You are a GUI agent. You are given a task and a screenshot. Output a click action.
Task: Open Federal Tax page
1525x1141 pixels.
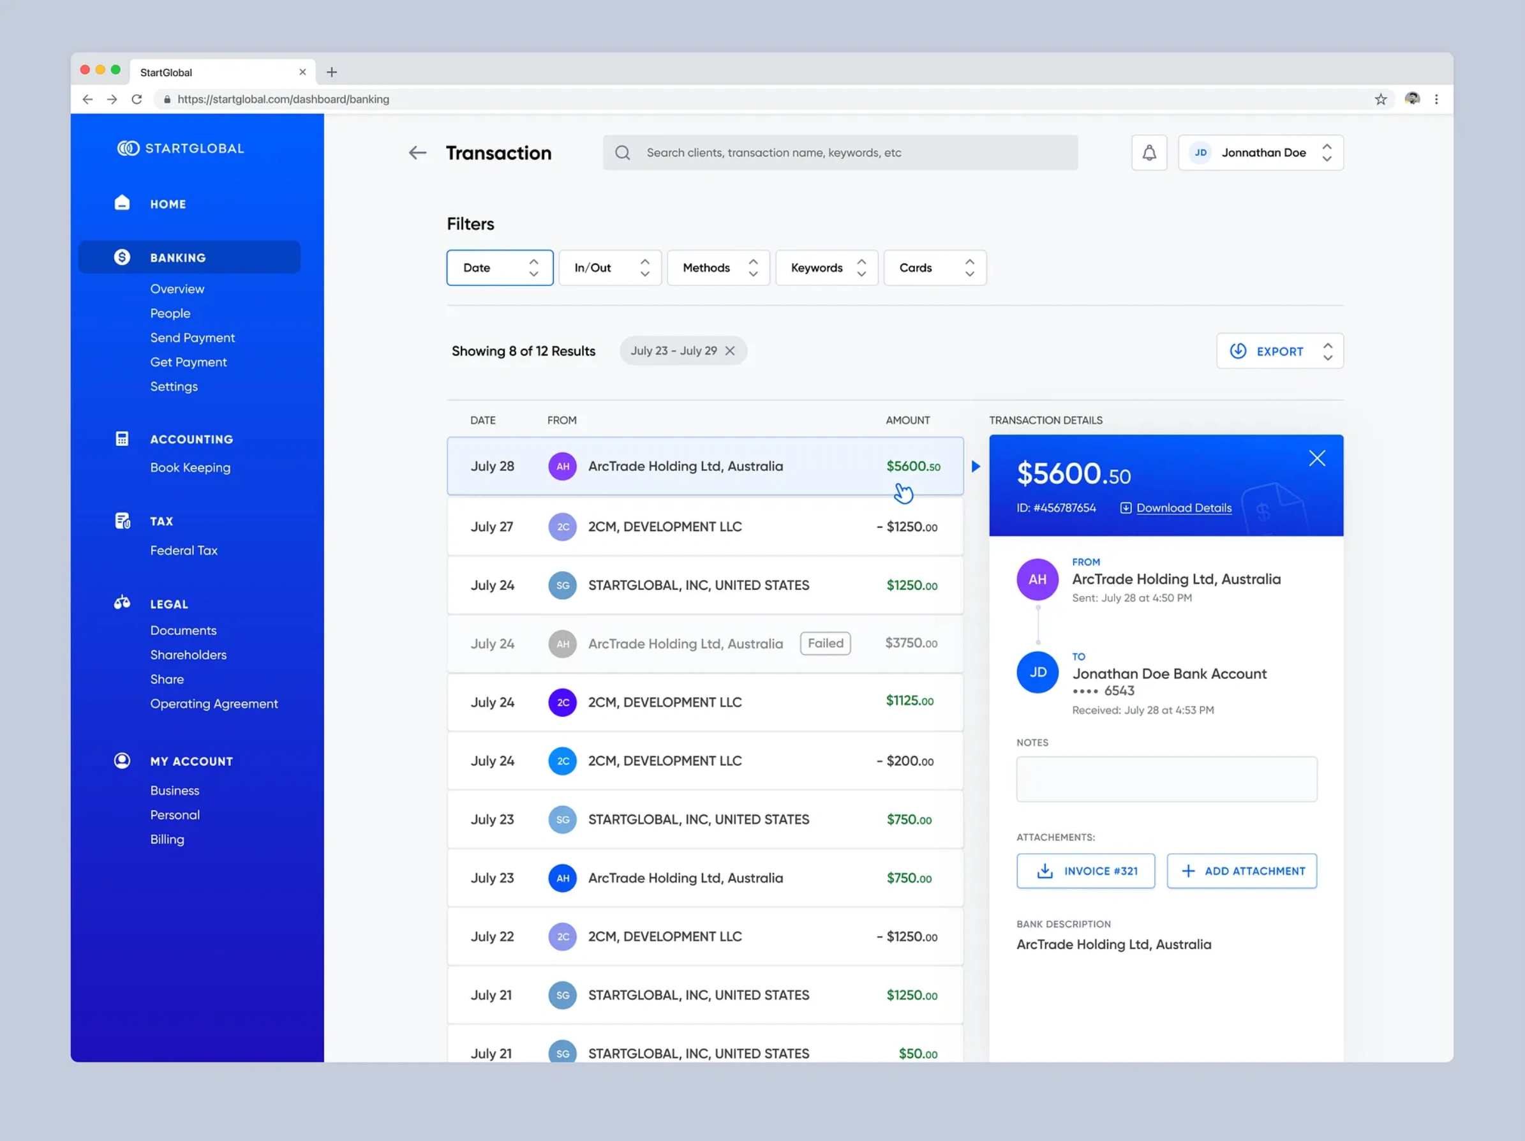(184, 550)
